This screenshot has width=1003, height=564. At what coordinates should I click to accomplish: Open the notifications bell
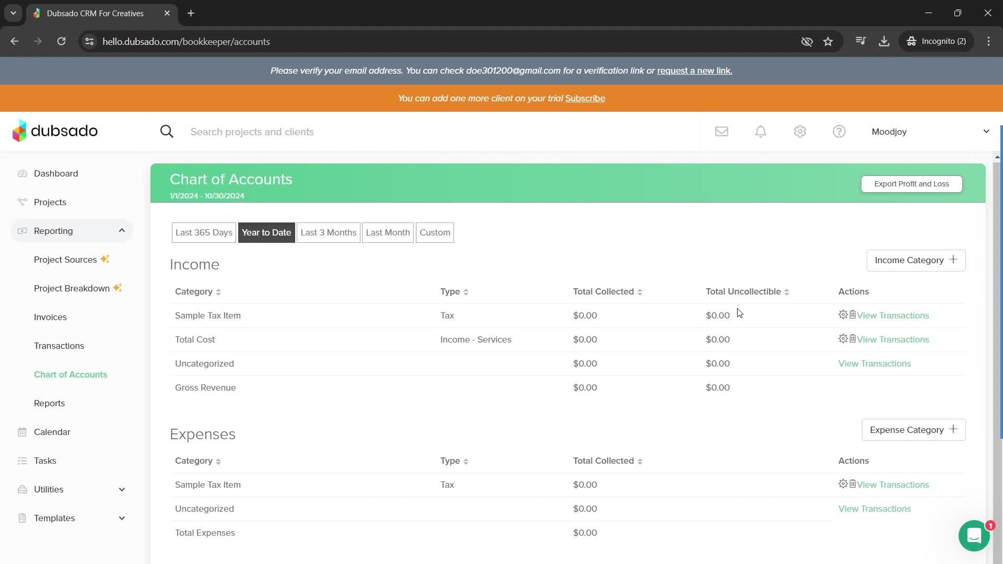click(x=761, y=132)
